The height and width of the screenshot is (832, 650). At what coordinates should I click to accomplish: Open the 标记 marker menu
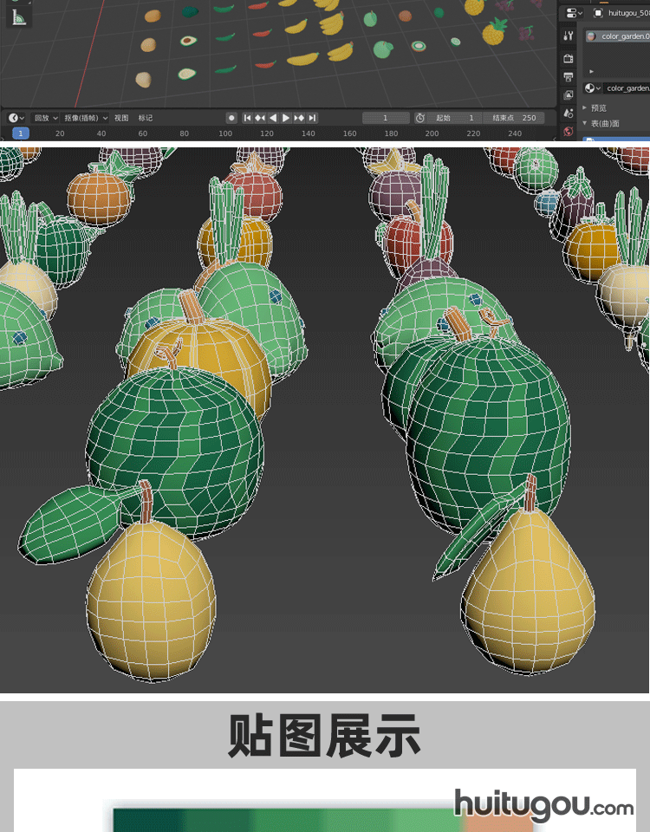[x=146, y=118]
